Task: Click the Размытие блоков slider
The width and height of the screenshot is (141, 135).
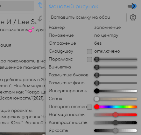Action: (116, 75)
